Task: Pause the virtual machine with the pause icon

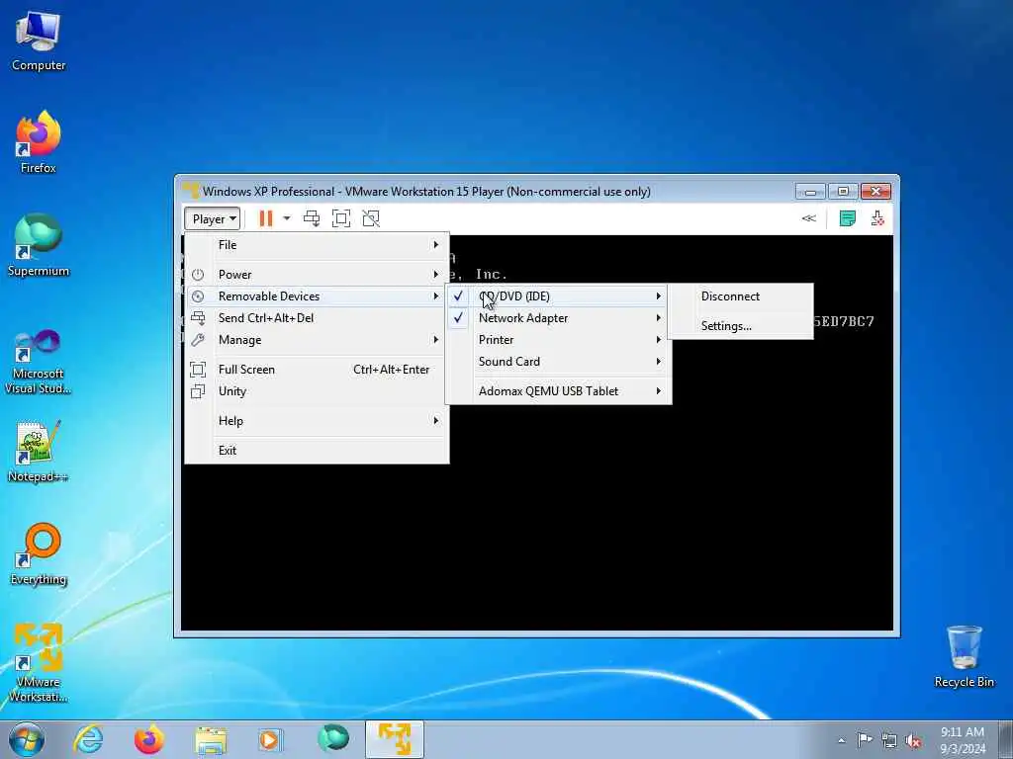Action: (x=265, y=218)
